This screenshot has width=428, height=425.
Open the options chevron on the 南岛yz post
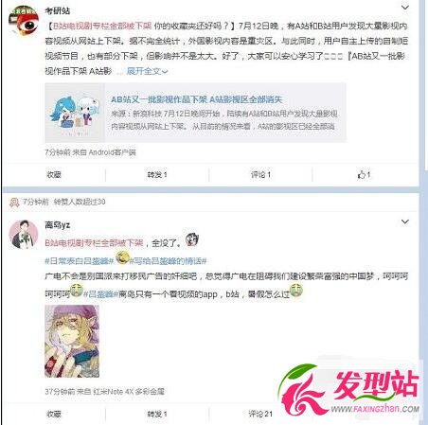(405, 221)
